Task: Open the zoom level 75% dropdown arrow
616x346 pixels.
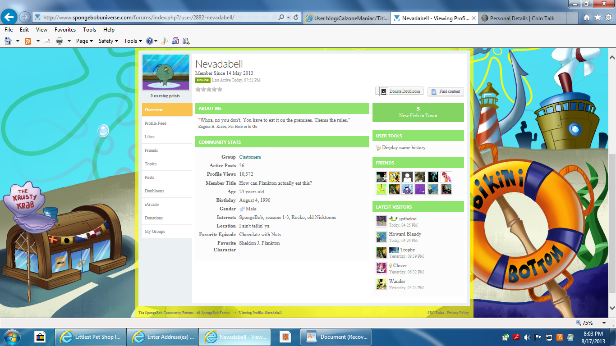Action: pyautogui.click(x=604, y=323)
